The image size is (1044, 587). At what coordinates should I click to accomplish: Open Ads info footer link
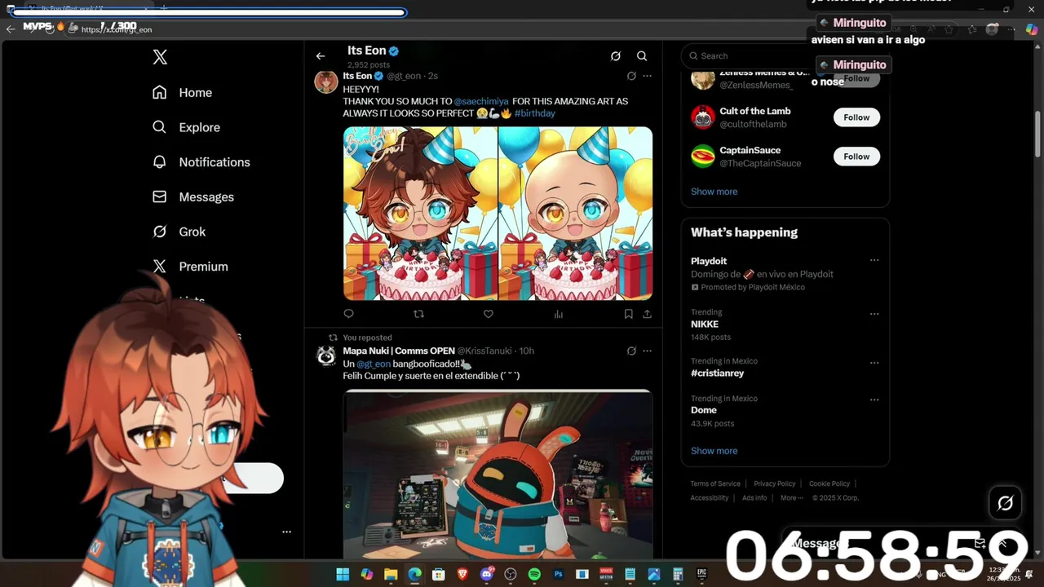pyautogui.click(x=754, y=498)
